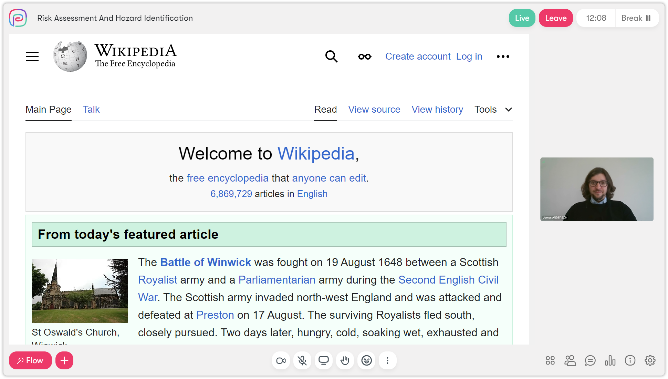Show the participants panel
The height and width of the screenshot is (379, 668).
click(570, 360)
